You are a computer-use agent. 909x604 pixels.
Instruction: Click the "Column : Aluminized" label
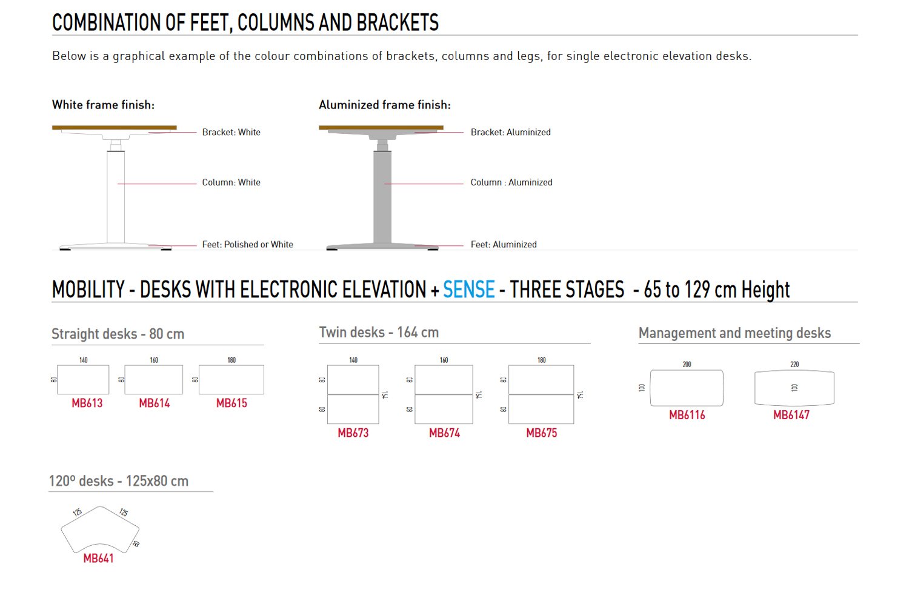click(511, 182)
